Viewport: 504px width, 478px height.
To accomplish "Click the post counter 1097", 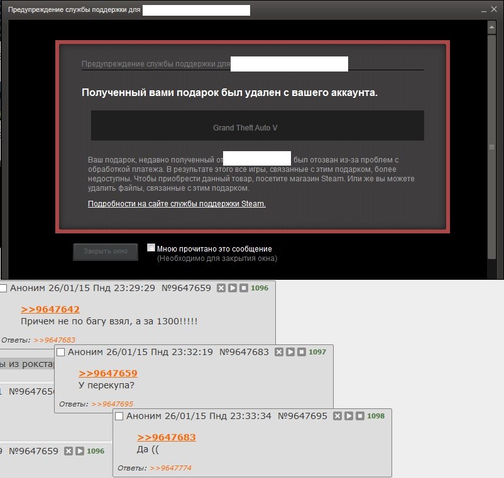I will [317, 353].
